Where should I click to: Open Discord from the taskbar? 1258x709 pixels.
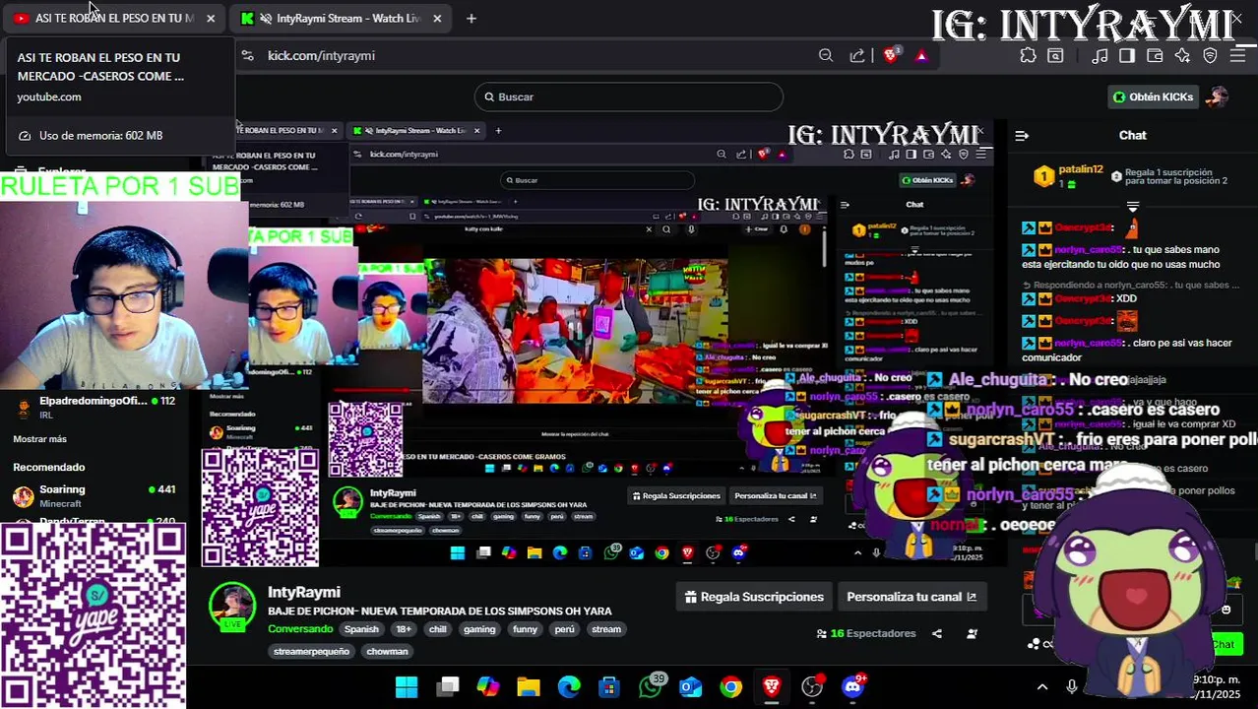pyautogui.click(x=853, y=686)
